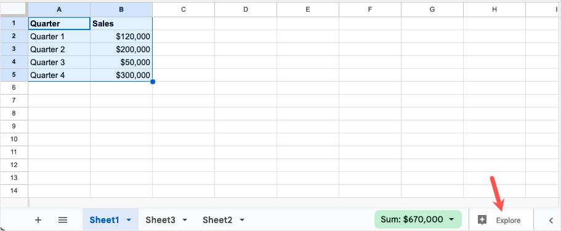Click the Explore button
561x231 pixels.
pyautogui.click(x=501, y=220)
